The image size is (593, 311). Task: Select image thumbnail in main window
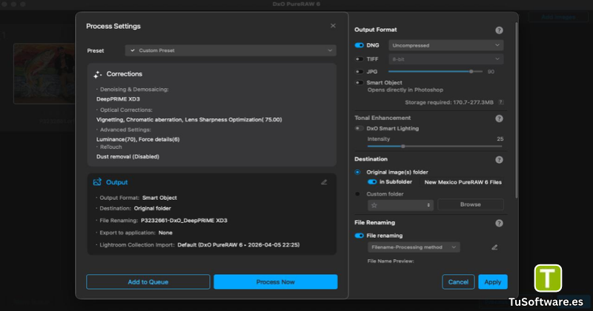click(44, 73)
